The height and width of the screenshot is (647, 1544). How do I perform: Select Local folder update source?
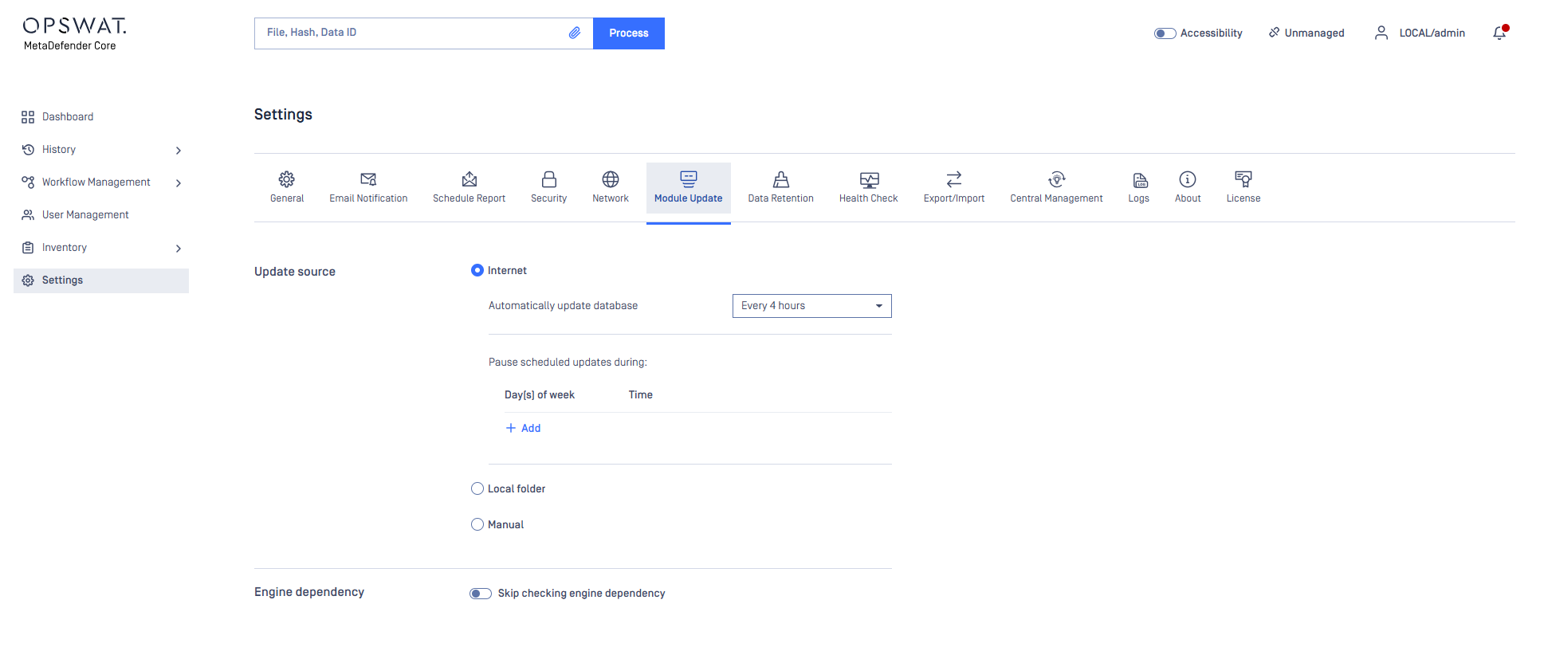477,489
